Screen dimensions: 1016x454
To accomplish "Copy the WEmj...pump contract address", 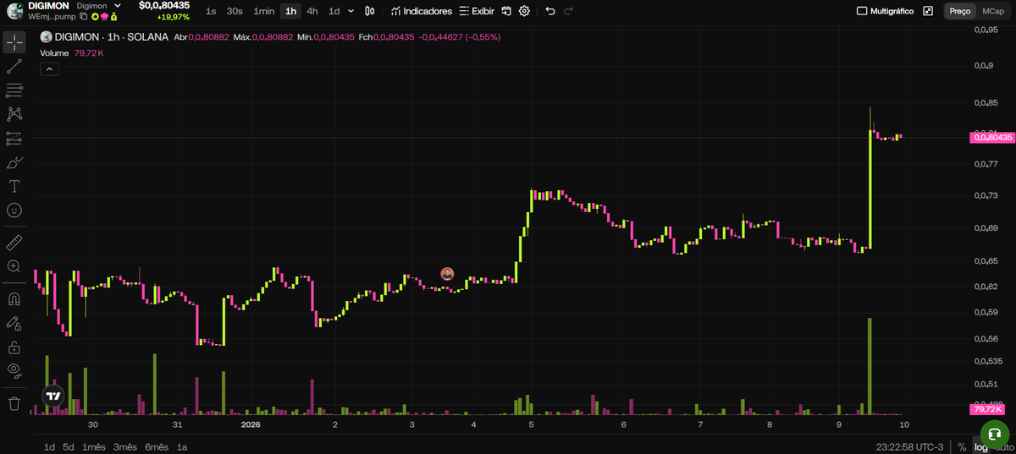I will click(84, 17).
